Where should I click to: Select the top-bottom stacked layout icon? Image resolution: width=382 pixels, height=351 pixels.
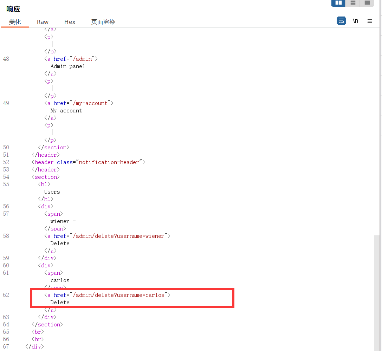point(353,3)
